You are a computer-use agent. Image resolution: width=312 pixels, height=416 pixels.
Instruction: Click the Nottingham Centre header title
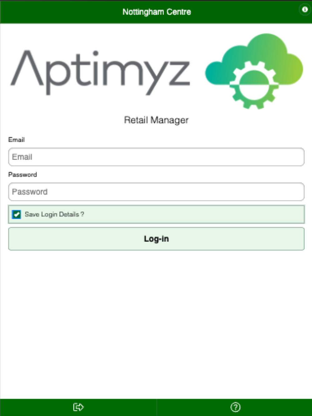[157, 12]
